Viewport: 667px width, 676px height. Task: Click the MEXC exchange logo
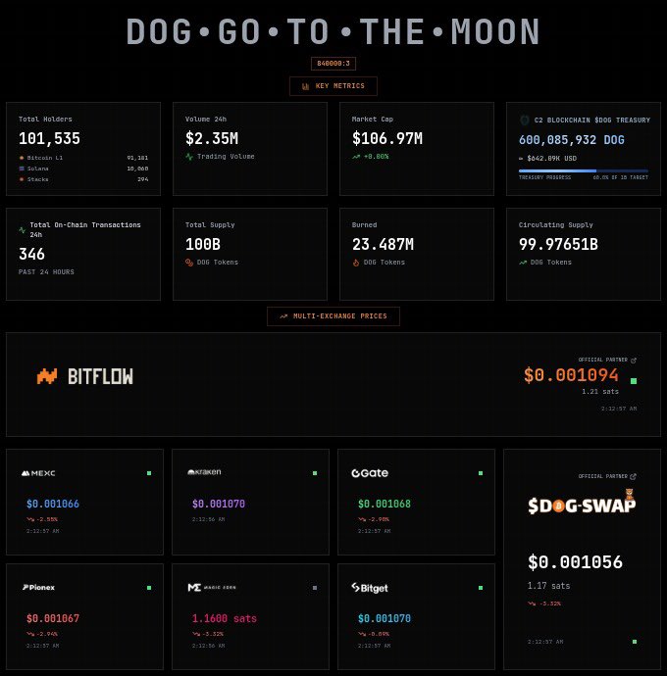pos(38,473)
